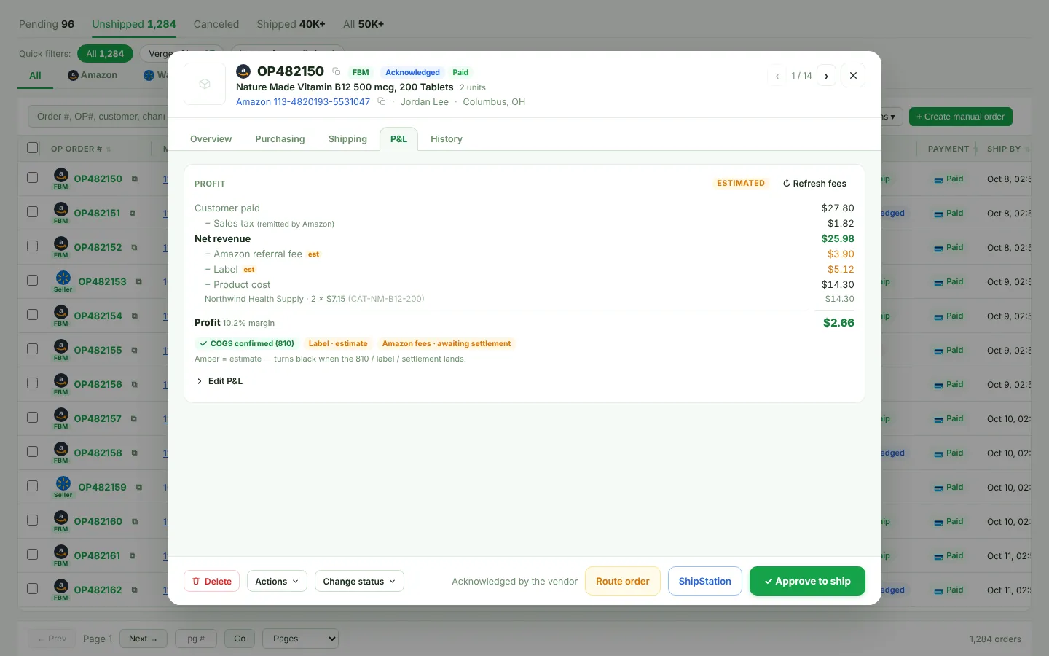Go to next order in modal
Screen dimensions: 1049x656
click(x=826, y=76)
